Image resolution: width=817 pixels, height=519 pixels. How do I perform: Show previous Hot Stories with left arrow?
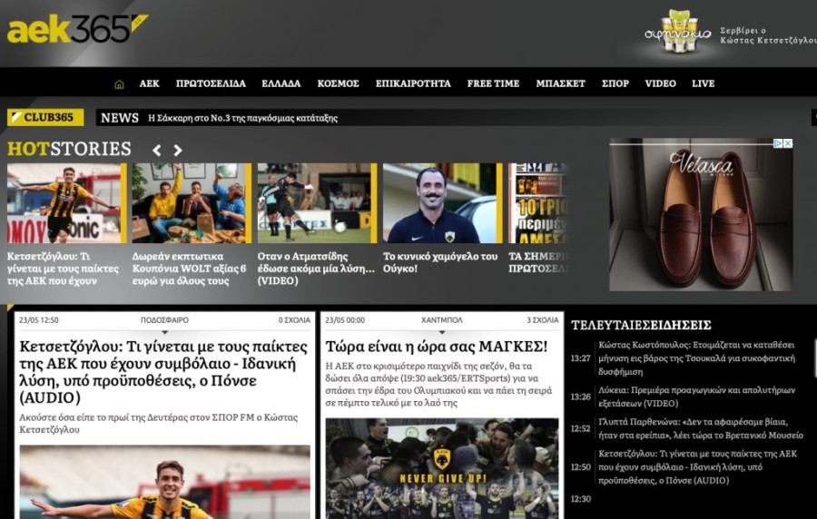point(157,150)
